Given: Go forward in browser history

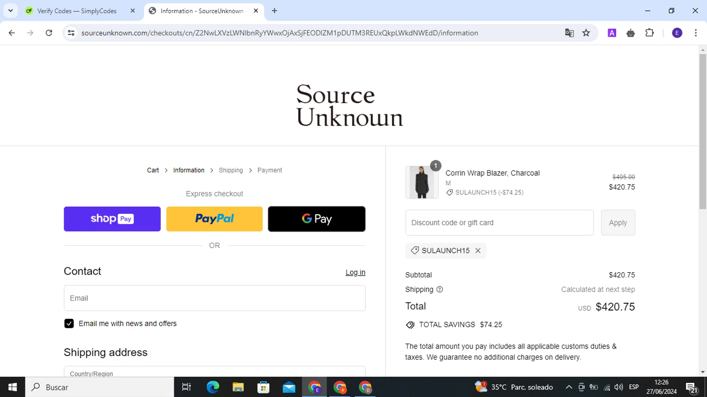Looking at the screenshot, I should click(x=30, y=33).
